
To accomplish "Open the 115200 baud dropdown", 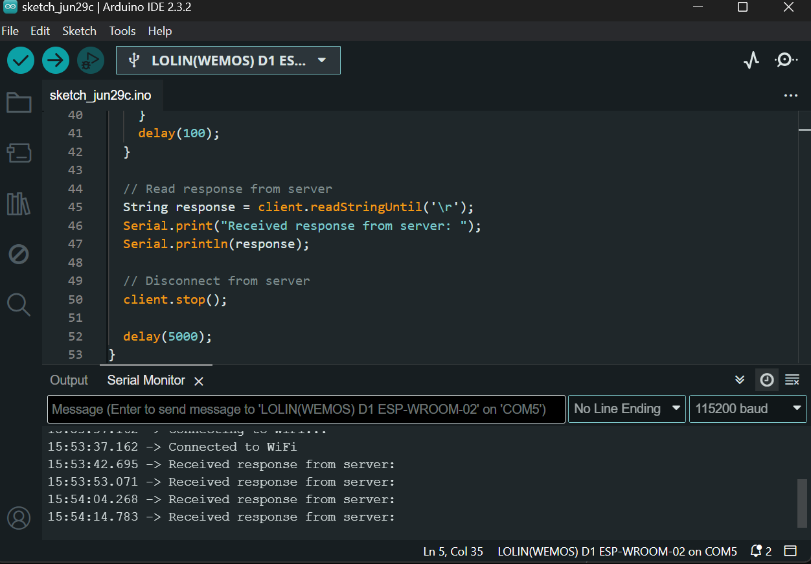I will [x=748, y=409].
